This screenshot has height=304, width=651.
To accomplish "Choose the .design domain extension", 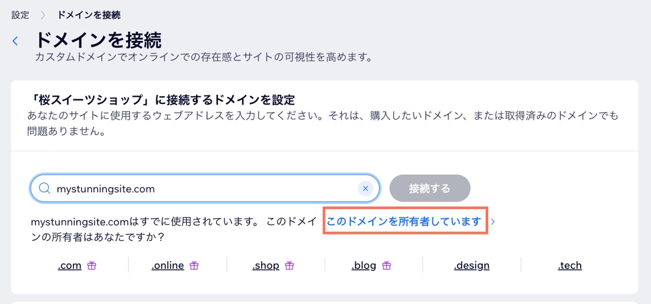I will [471, 266].
